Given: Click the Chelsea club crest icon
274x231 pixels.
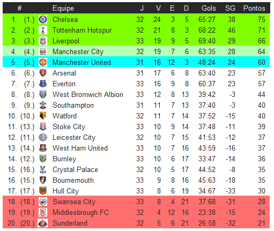Looking at the screenshot, I should click(x=43, y=19).
